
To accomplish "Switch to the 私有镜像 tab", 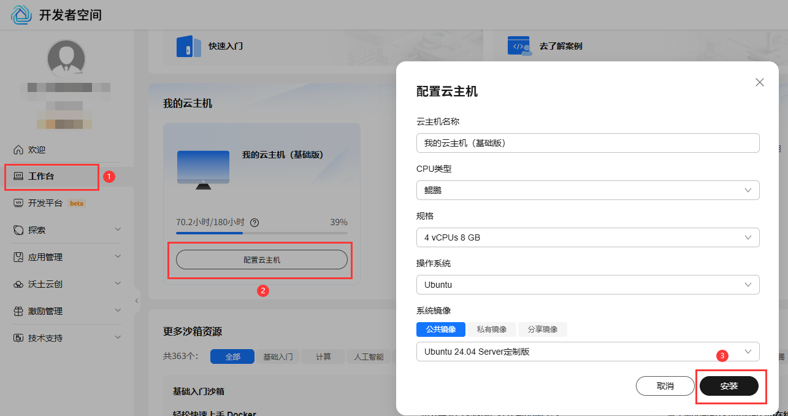I will [491, 329].
